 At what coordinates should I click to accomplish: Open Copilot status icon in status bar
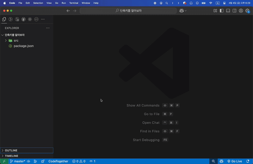click(x=221, y=161)
